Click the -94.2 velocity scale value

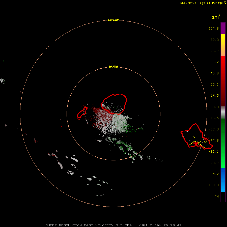pos(214,174)
